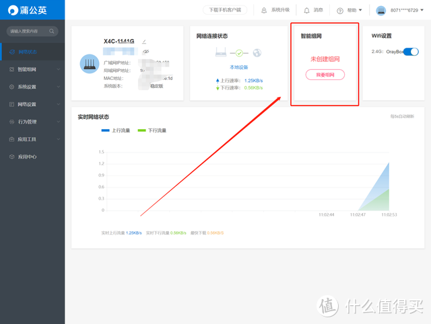Expand the 行为管理 sidebar chevron

tap(59, 122)
